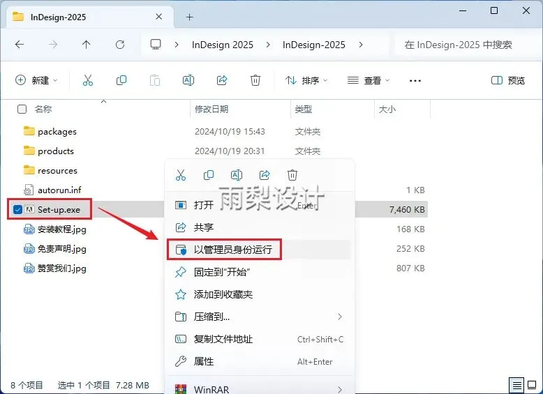Sort by 类型 column header
This screenshot has height=394, width=543.
[x=304, y=109]
